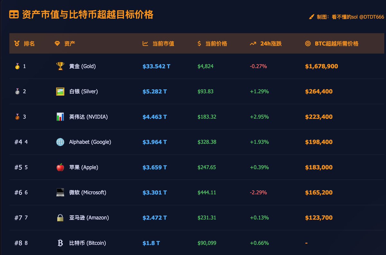Click the $4,824 gold price
This screenshot has height=255, width=386.
pos(206,66)
